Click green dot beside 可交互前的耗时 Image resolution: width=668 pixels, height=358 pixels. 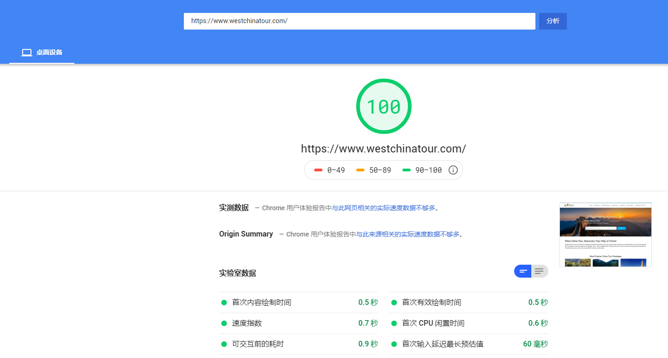224,344
